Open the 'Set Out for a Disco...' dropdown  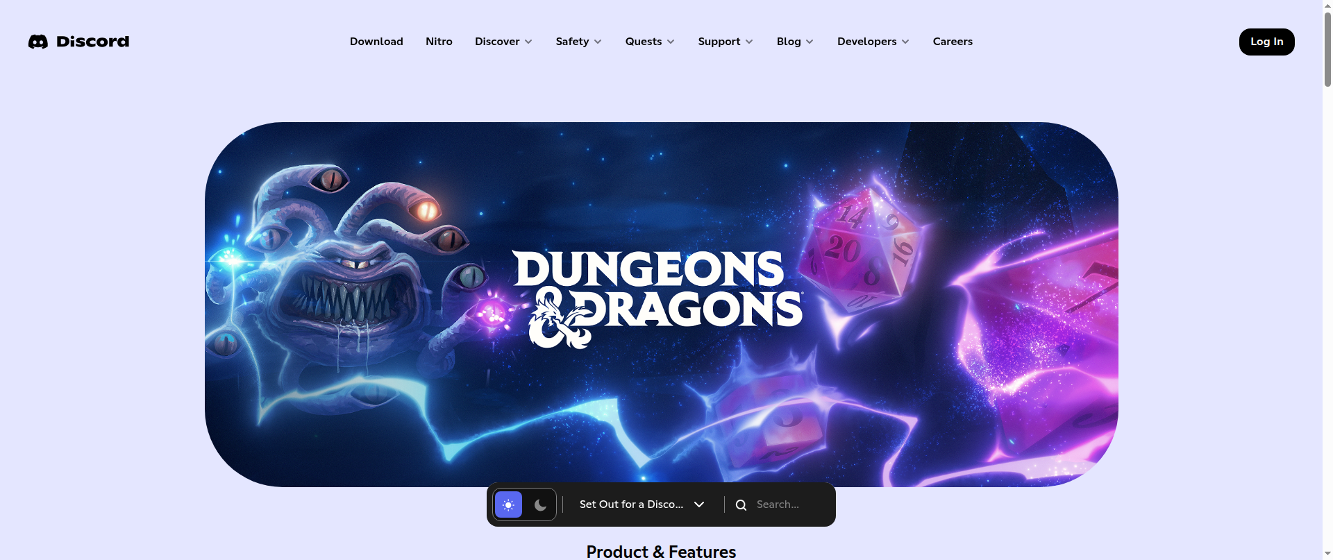click(642, 504)
